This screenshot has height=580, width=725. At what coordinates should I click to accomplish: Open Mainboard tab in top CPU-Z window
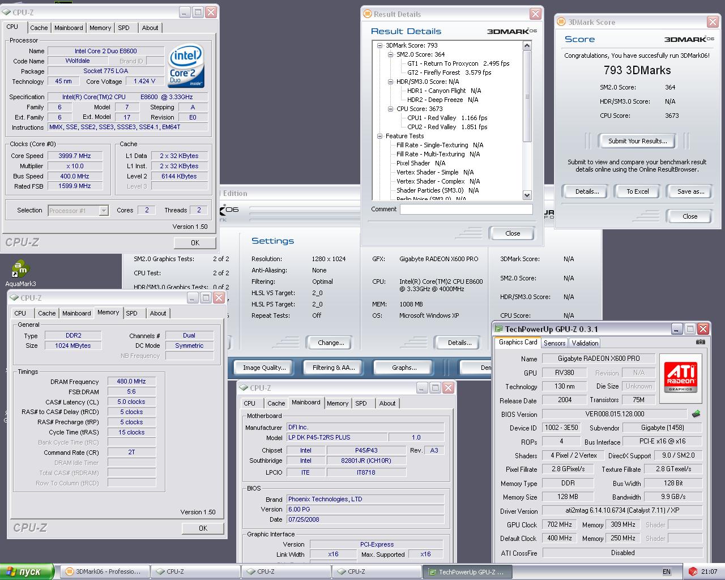coord(69,28)
